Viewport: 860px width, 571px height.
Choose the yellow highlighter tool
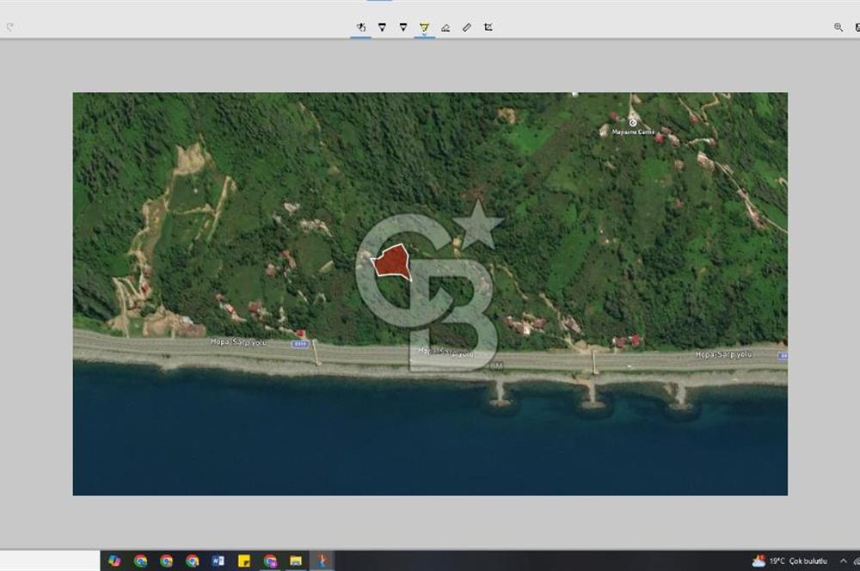424,26
